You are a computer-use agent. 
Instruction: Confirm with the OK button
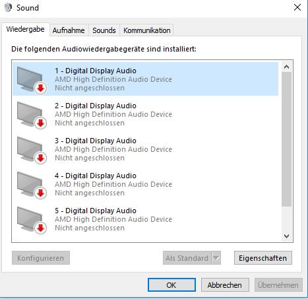point(171,285)
